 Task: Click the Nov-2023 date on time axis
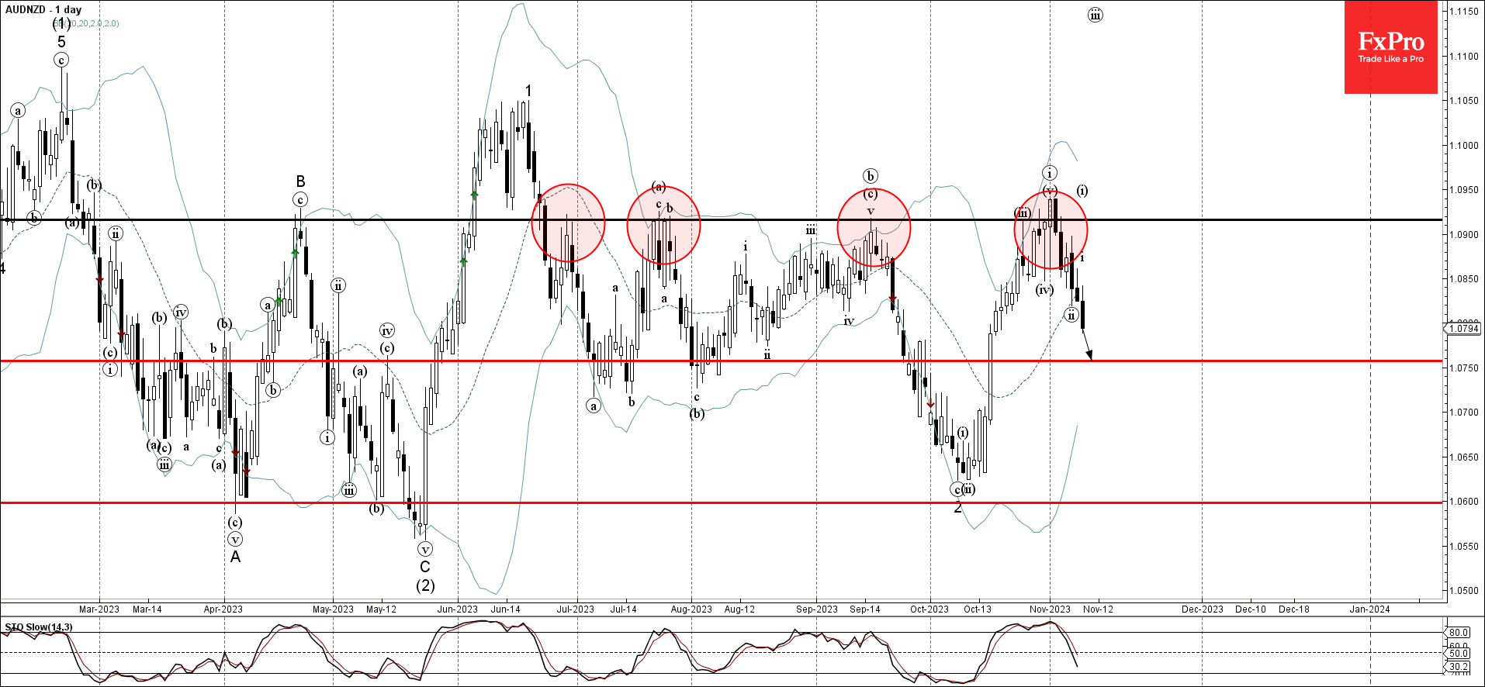click(1050, 609)
